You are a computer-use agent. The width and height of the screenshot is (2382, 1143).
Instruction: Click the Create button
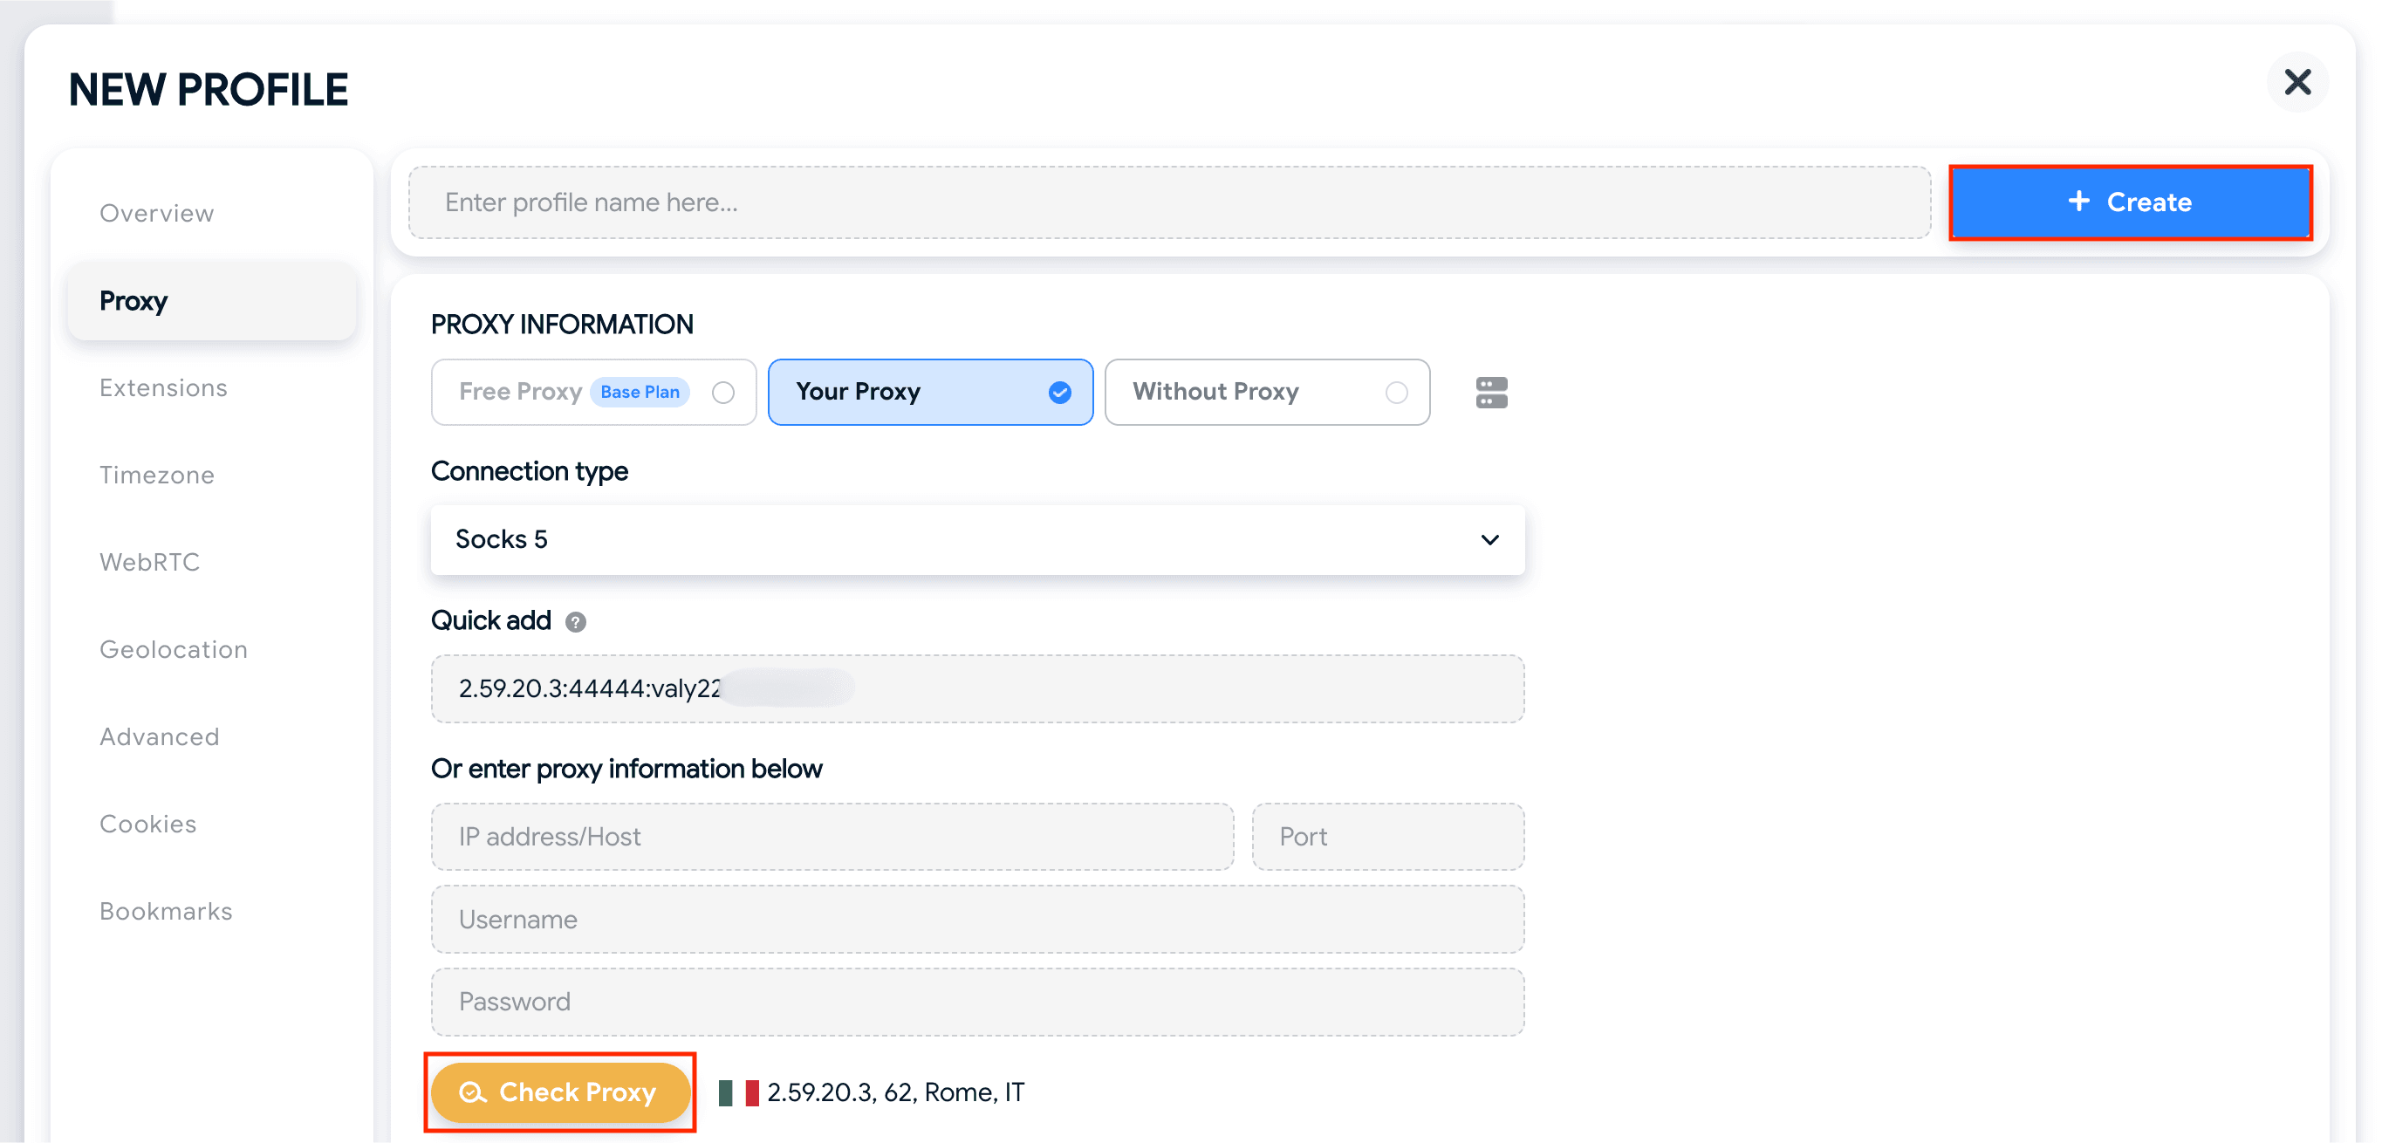(x=2130, y=202)
